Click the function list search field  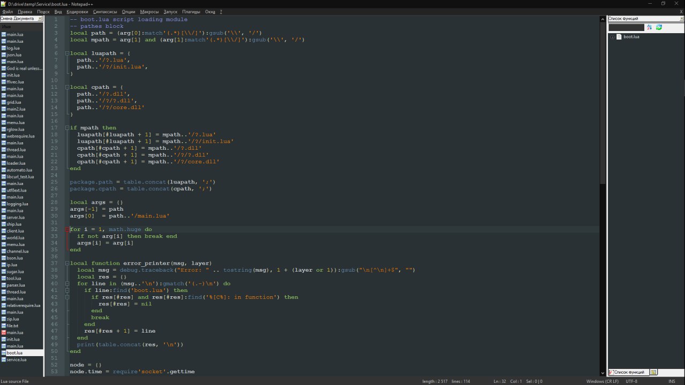tap(626, 27)
